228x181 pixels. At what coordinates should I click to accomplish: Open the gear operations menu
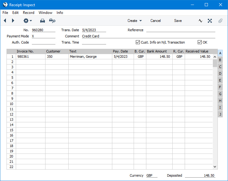(x=26, y=21)
